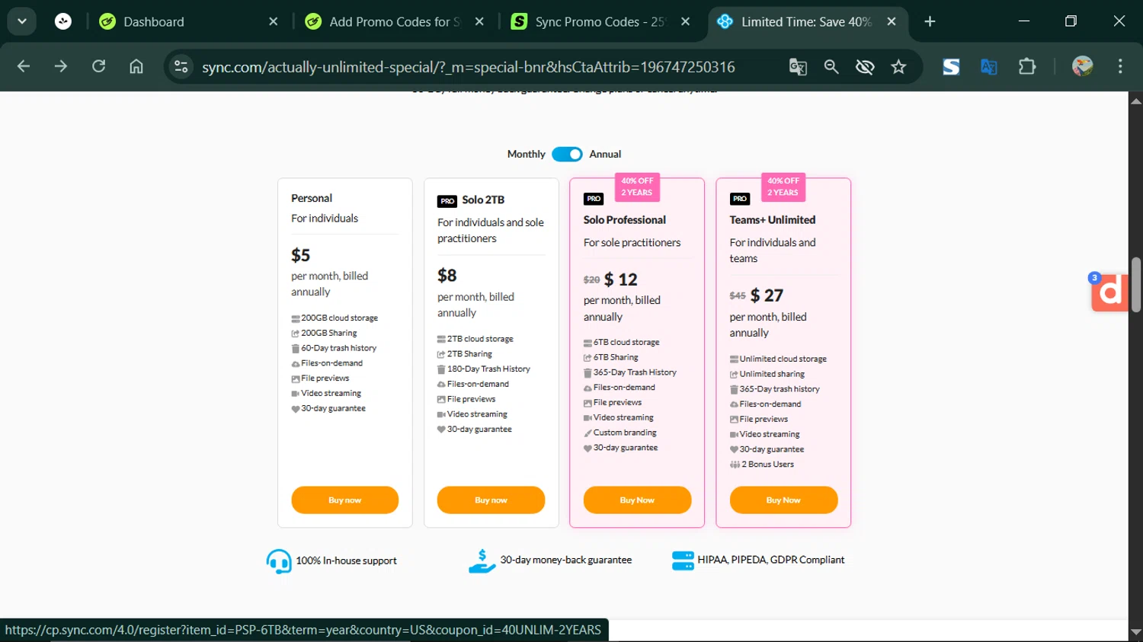This screenshot has height=642, width=1143.
Task: Click the Teams+ Unlimited plan title
Action: click(x=773, y=219)
